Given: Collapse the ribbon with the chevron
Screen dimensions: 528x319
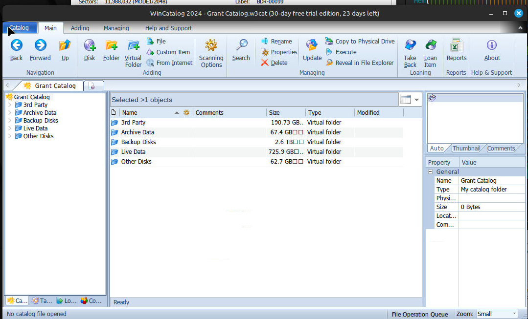Looking at the screenshot, I should [520, 28].
